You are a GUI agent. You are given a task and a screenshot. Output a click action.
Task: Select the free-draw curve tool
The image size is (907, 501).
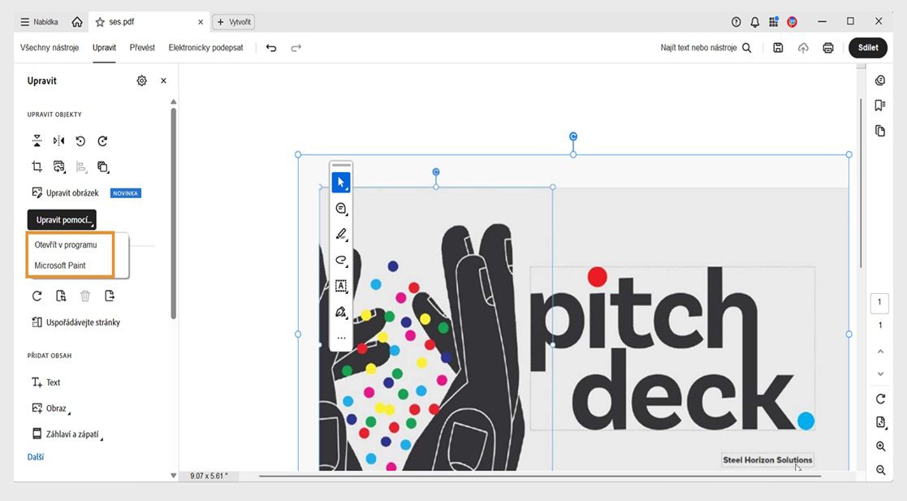341,261
